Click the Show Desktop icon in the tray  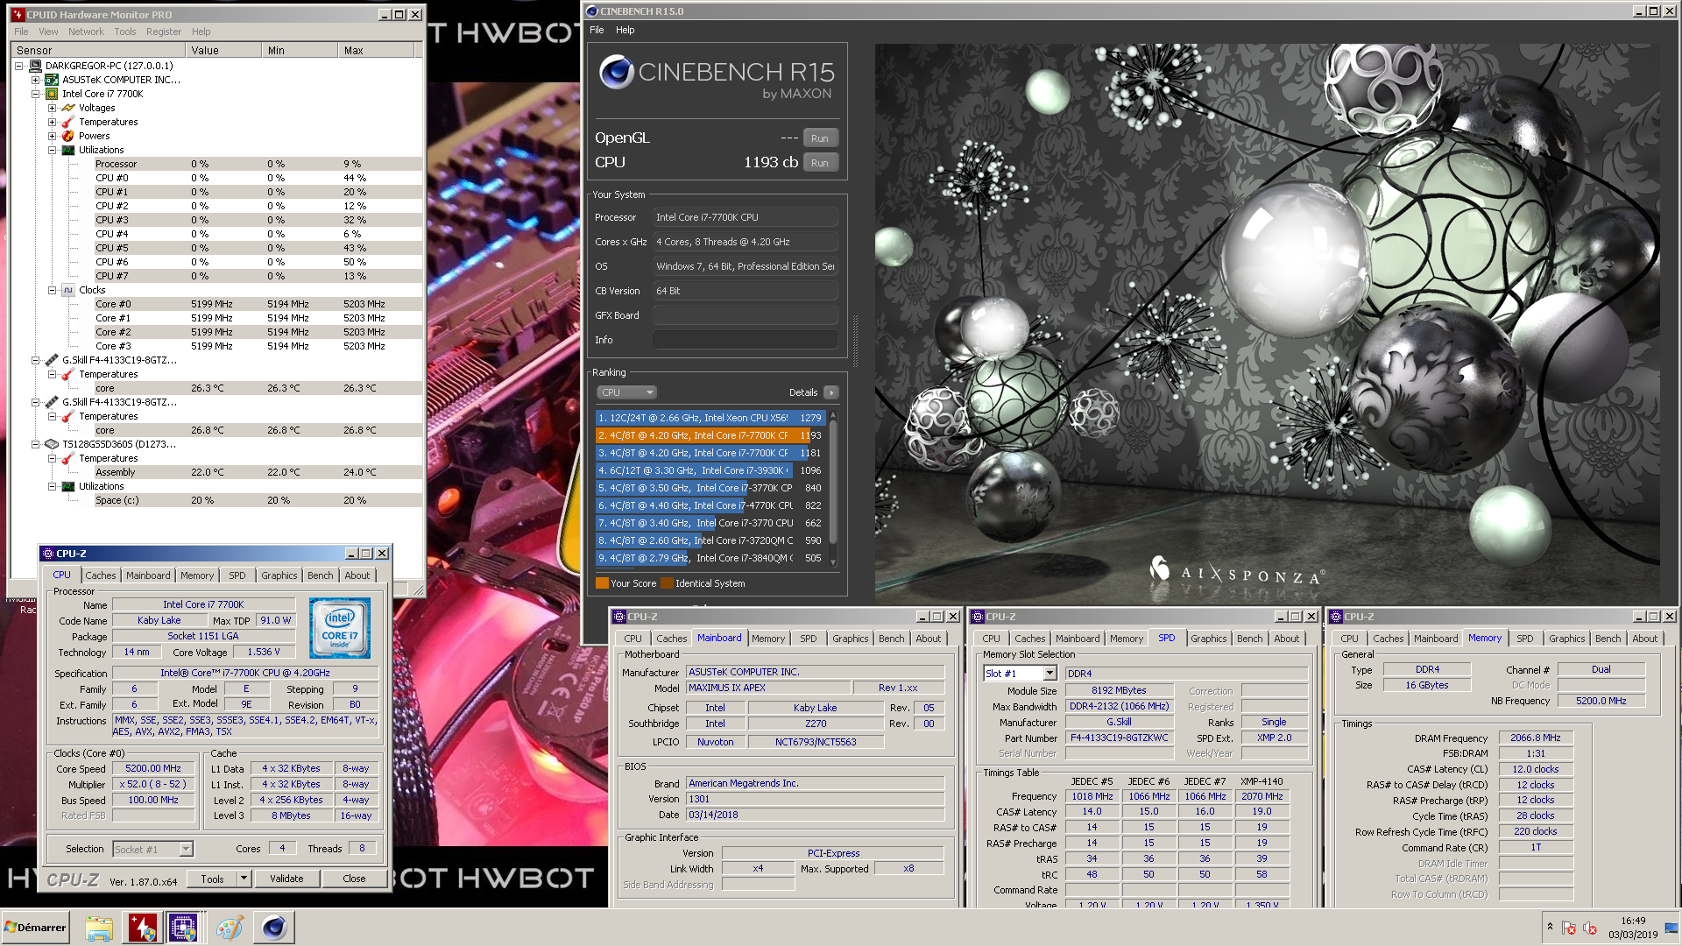[1671, 928]
